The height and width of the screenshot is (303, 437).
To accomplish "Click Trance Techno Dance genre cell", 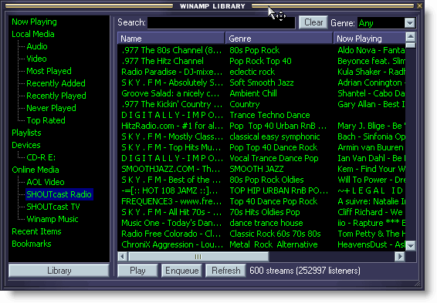I will coord(269,115).
